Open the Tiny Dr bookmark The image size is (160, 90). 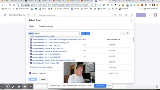tap(75, 9)
